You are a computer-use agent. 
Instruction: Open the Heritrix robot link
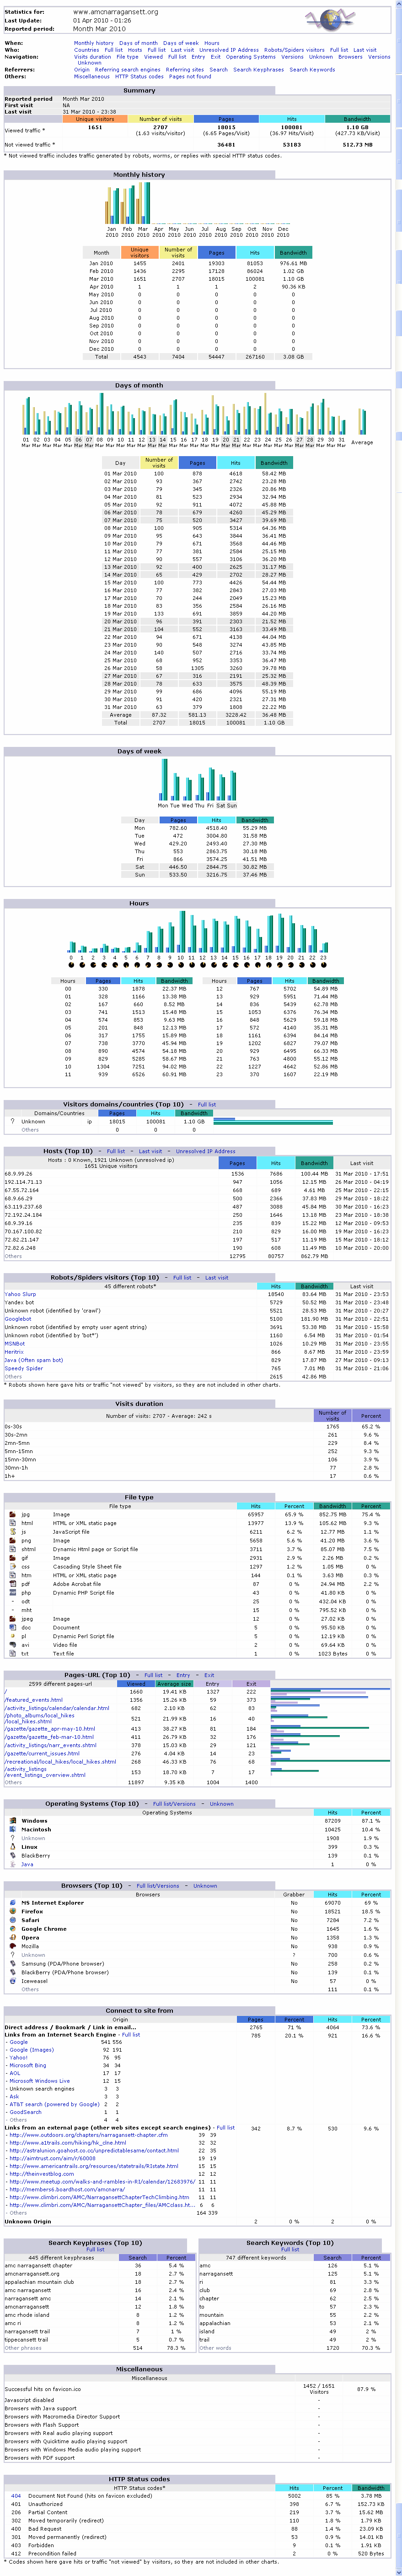14,1351
